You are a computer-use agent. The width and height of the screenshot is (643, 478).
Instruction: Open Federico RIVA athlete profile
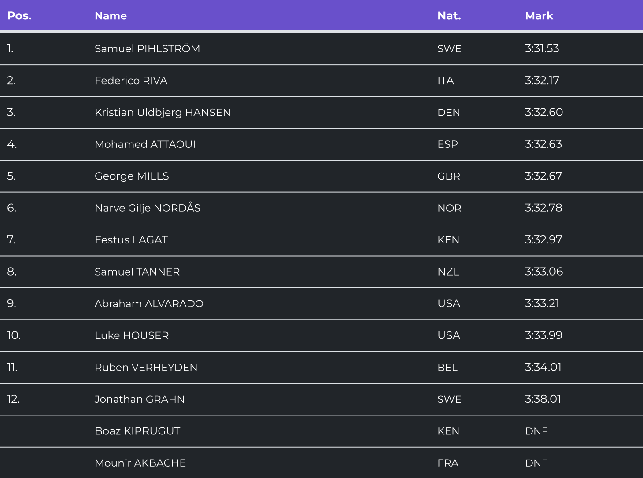(x=131, y=81)
